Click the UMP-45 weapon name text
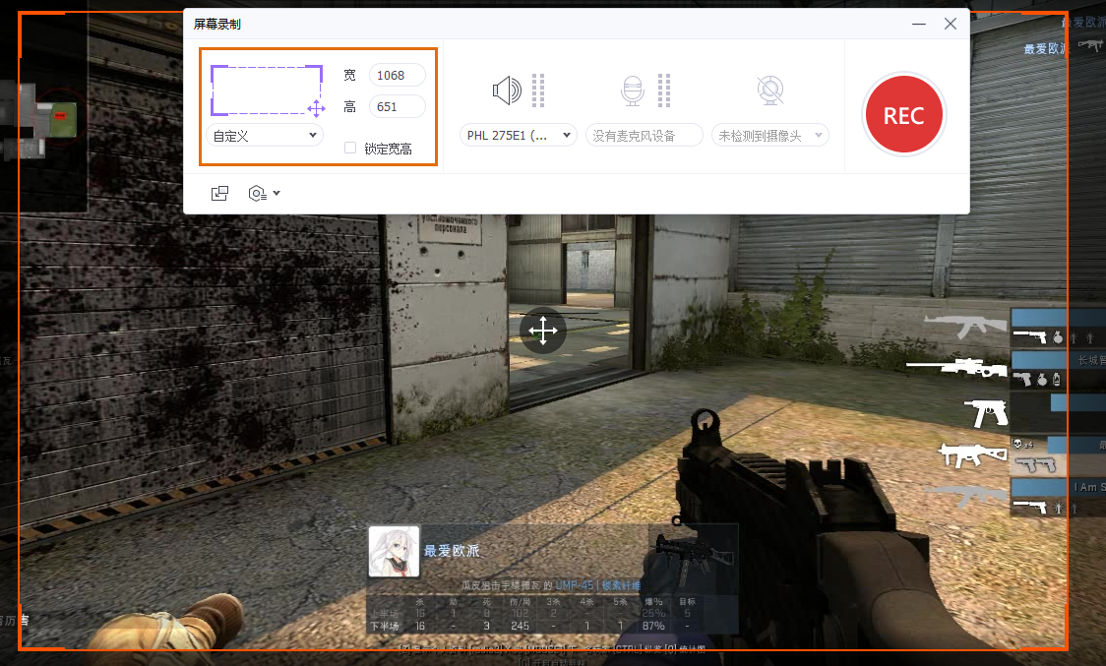The height and width of the screenshot is (666, 1106). pos(575,585)
